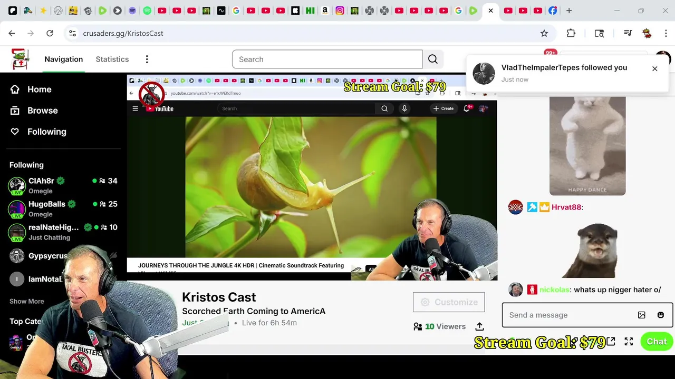The image size is (675, 379).
Task: Click the address bar URL crusaders.gg/KristosCast
Action: tap(123, 33)
